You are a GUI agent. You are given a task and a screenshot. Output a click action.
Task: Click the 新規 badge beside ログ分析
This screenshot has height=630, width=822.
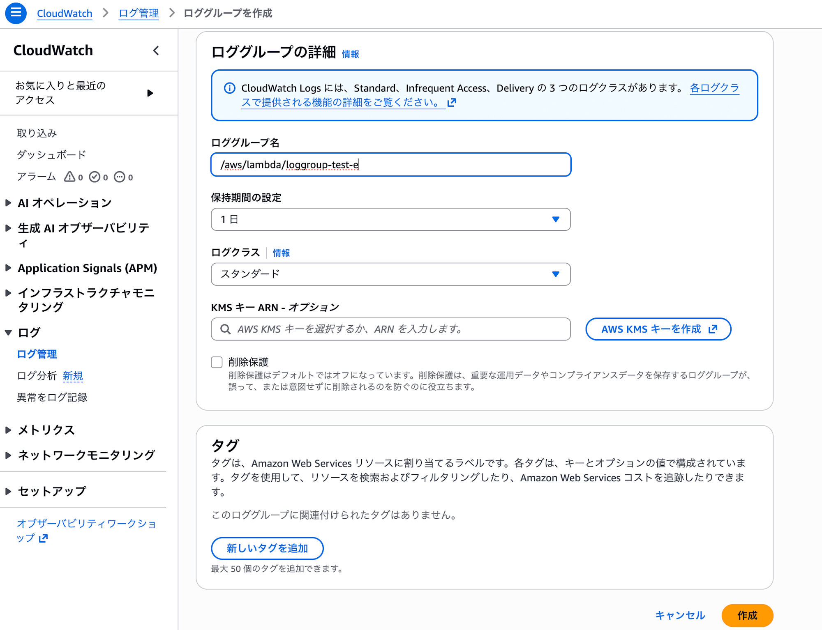pos(73,376)
